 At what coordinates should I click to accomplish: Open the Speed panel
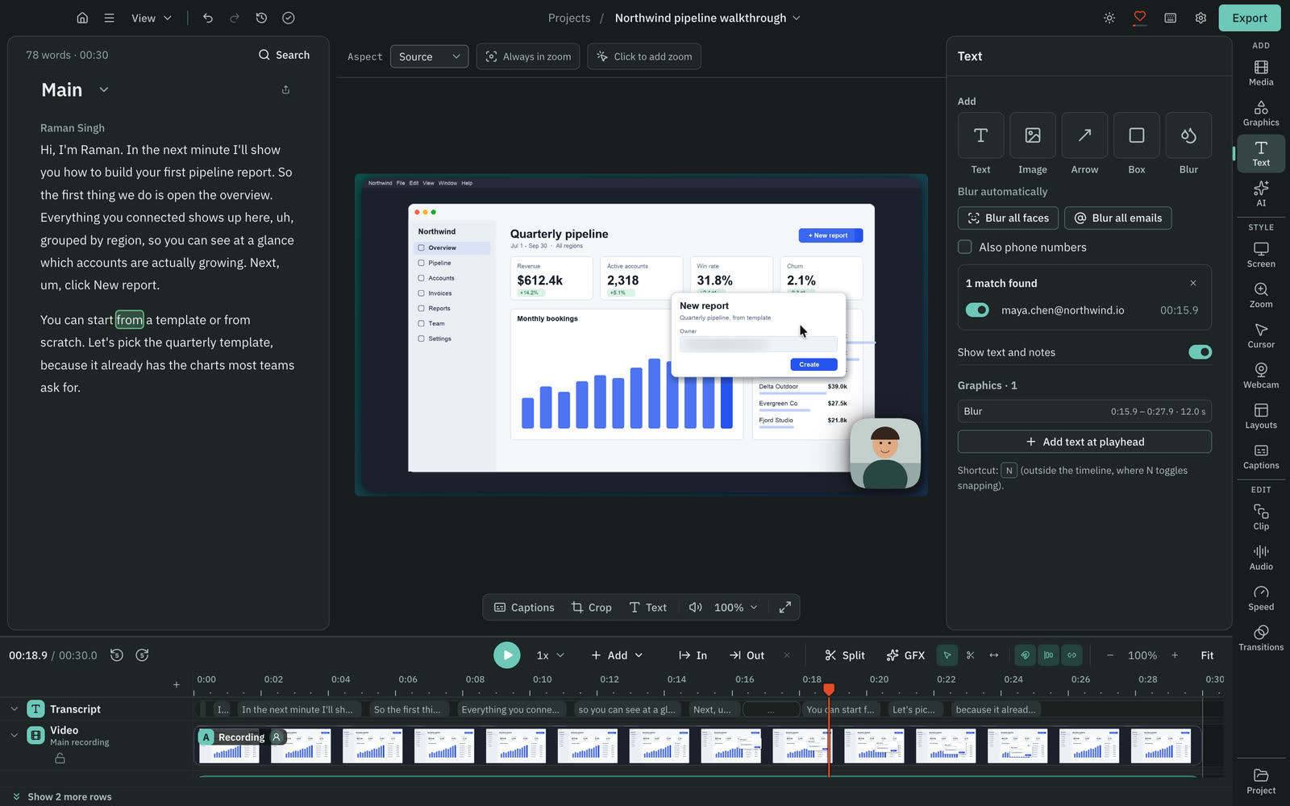point(1261,597)
